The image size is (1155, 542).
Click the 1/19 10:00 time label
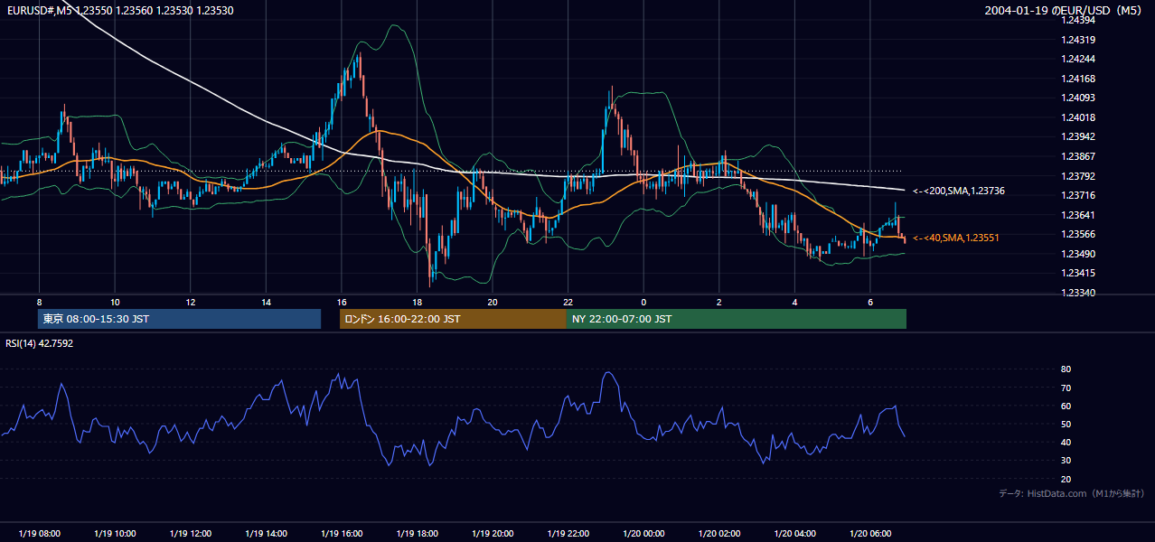coord(115,534)
